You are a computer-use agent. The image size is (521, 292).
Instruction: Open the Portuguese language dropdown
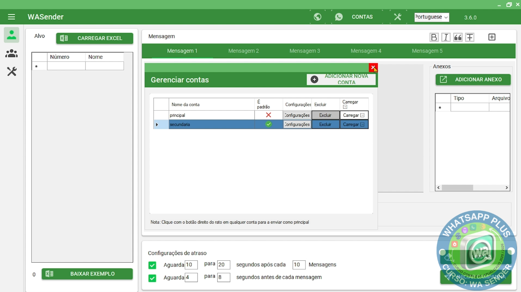(432, 17)
